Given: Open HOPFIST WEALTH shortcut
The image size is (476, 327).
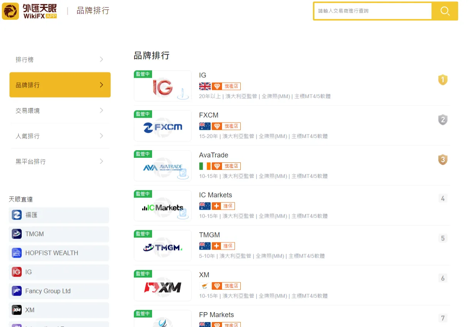Looking at the screenshot, I should tap(59, 253).
